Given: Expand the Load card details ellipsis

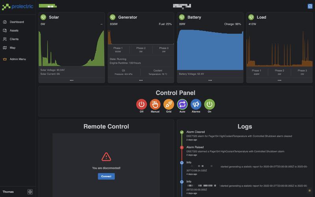Looking at the screenshot, I should point(280,80).
